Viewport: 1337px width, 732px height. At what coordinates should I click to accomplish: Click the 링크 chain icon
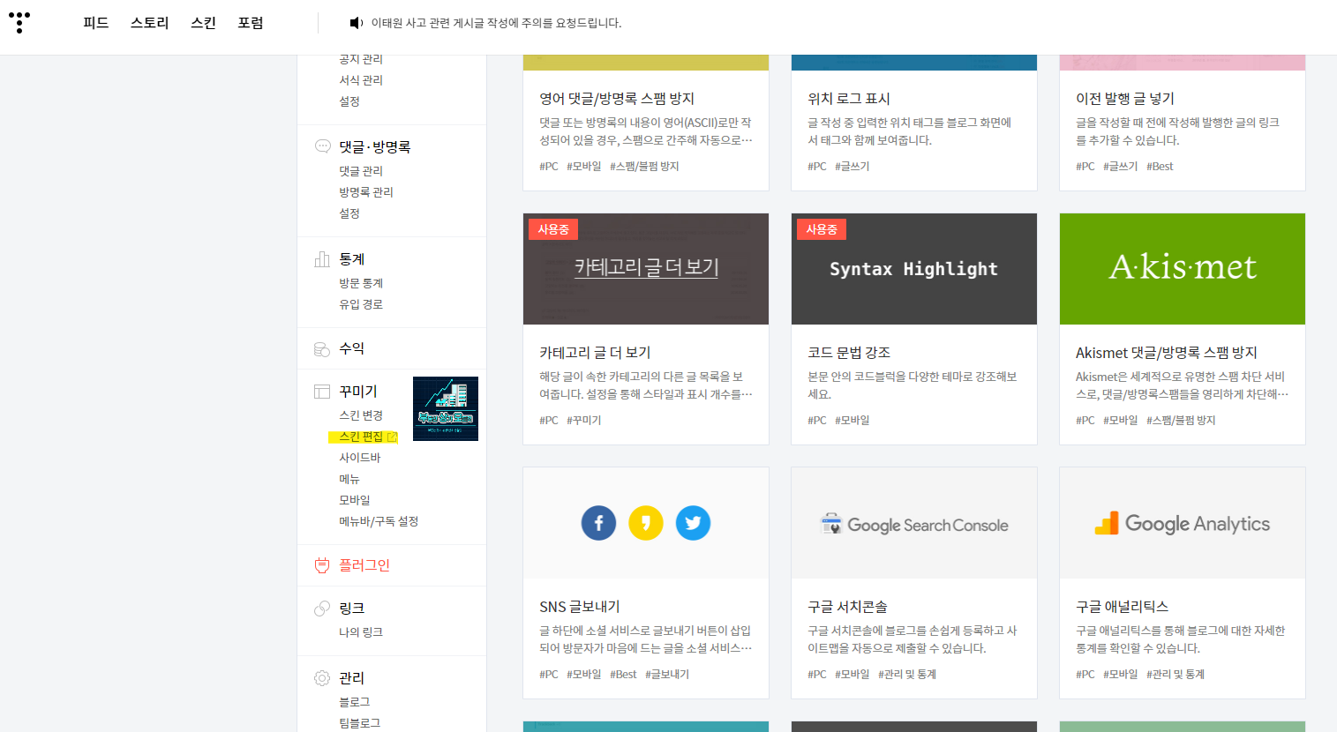322,609
